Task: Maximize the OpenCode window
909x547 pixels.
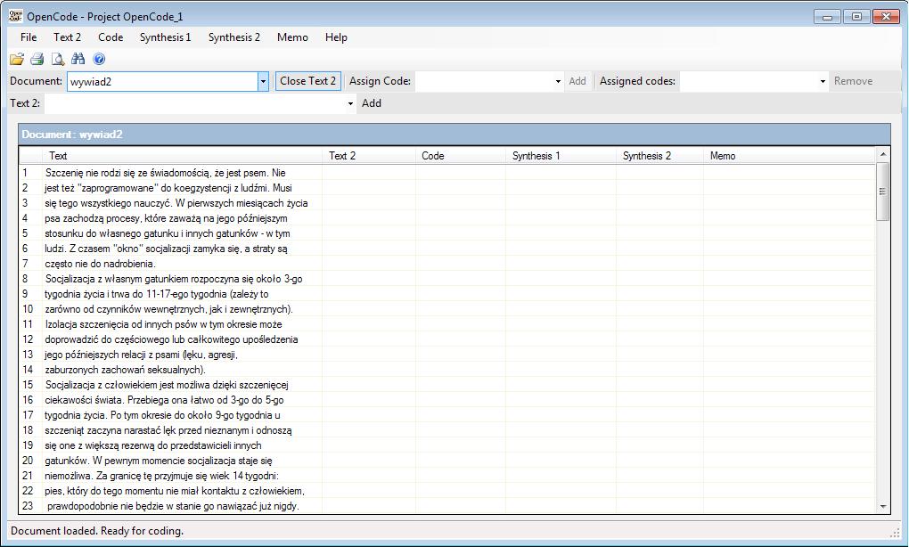Action: 856,16
